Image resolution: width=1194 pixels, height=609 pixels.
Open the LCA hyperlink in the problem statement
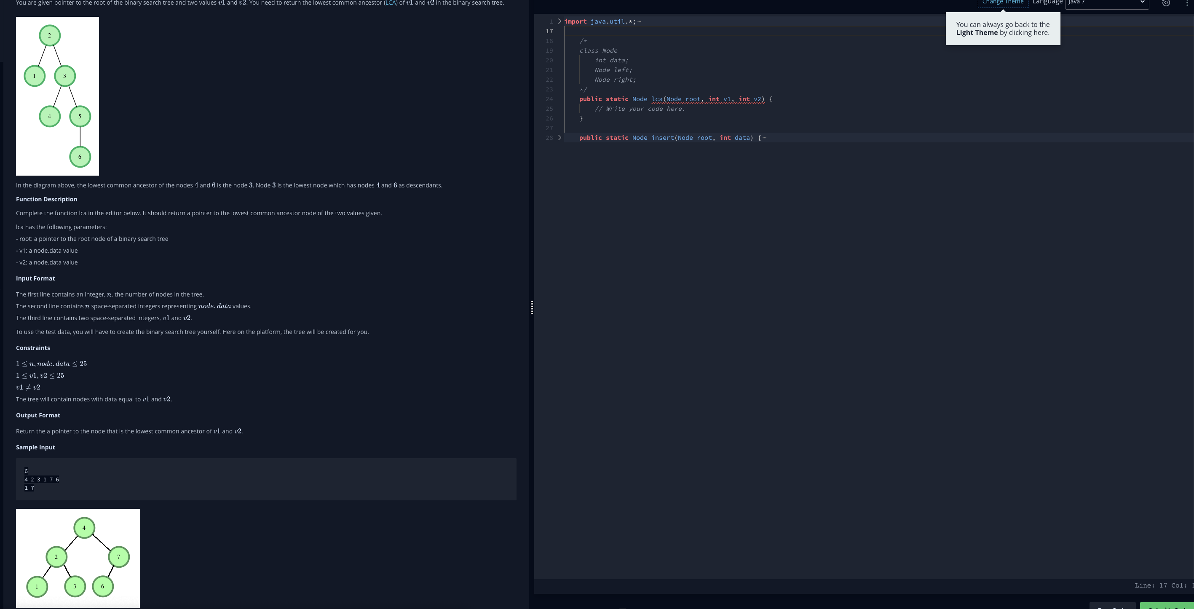[390, 3]
